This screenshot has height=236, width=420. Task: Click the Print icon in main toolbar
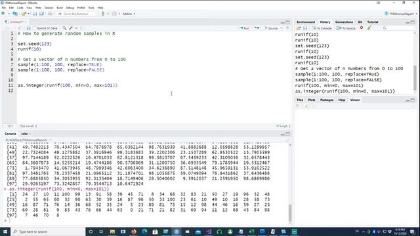[50, 14]
